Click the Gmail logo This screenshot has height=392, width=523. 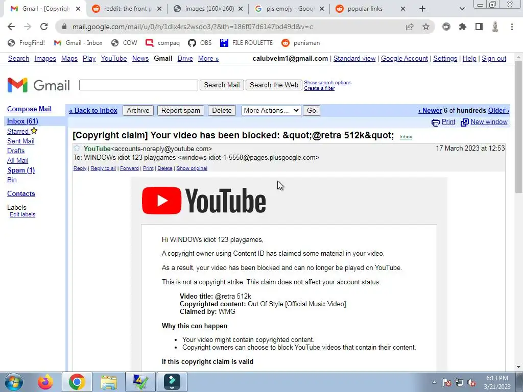pos(39,85)
